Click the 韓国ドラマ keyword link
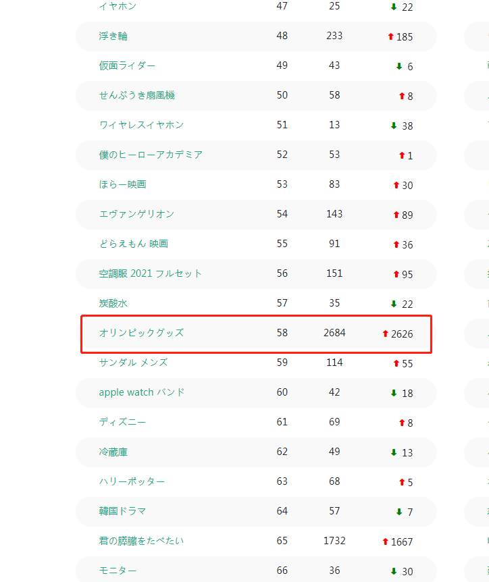The height and width of the screenshot is (582, 489). [x=122, y=511]
